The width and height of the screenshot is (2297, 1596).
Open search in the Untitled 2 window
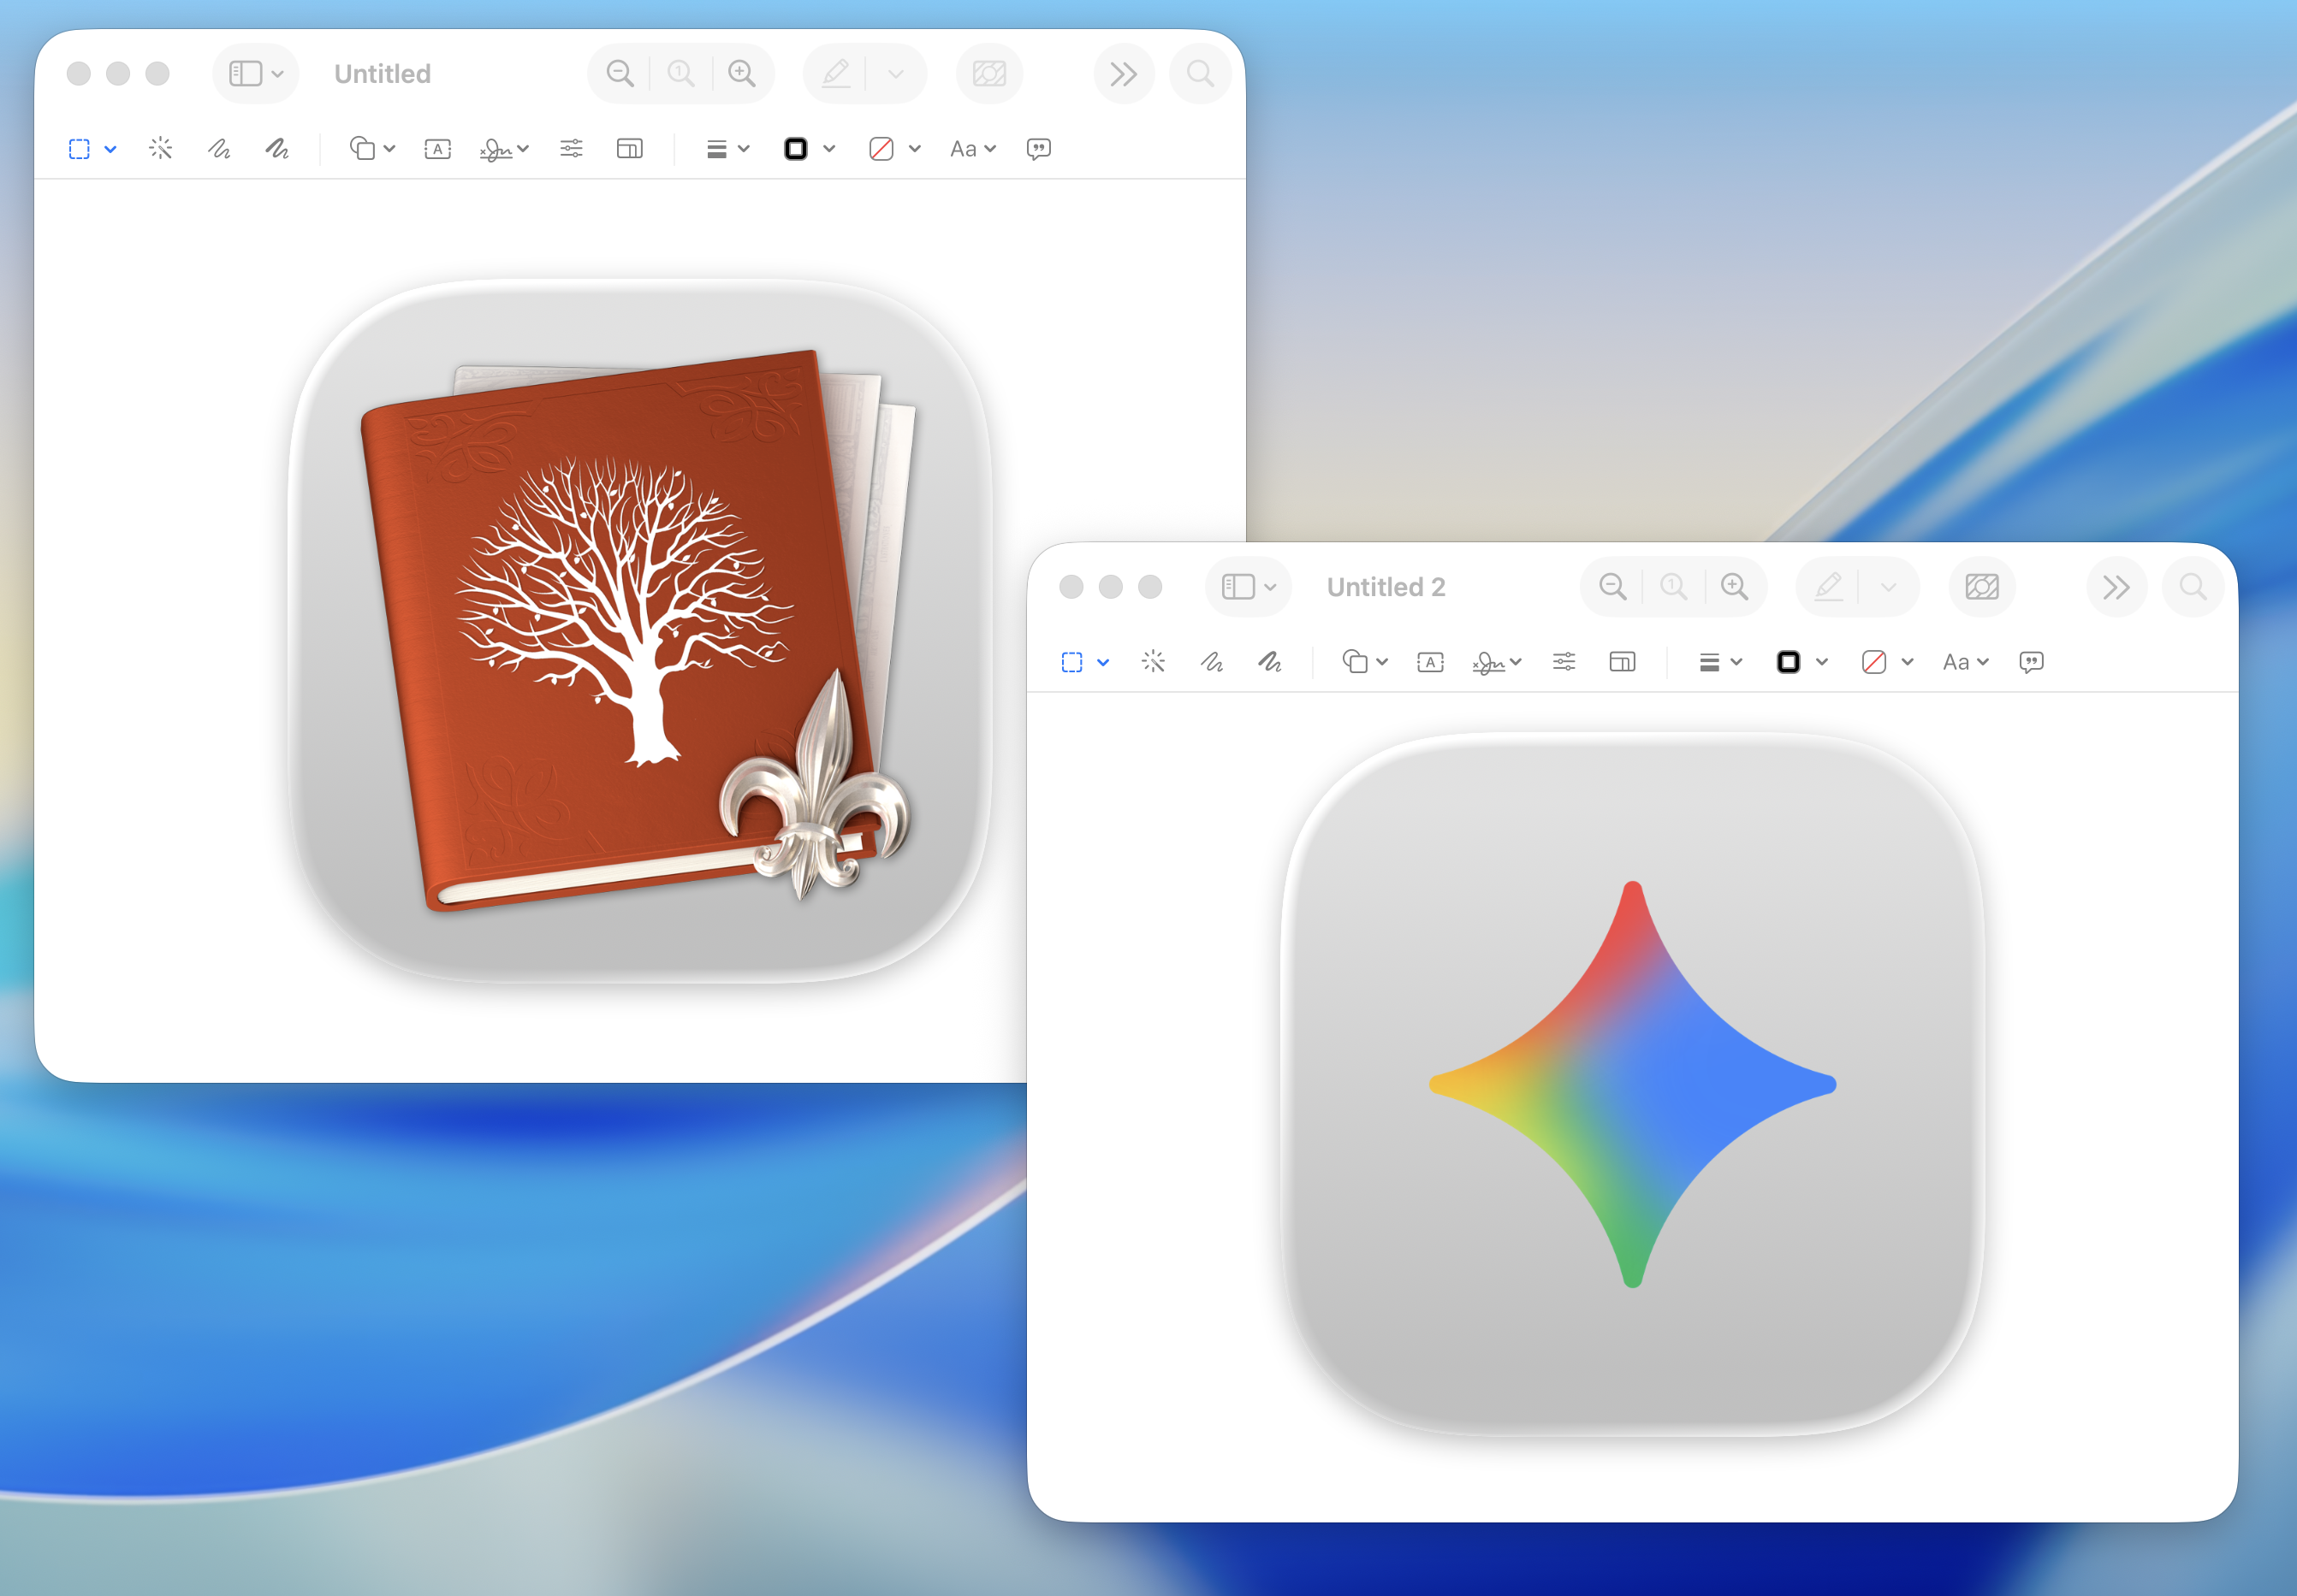2193,586
